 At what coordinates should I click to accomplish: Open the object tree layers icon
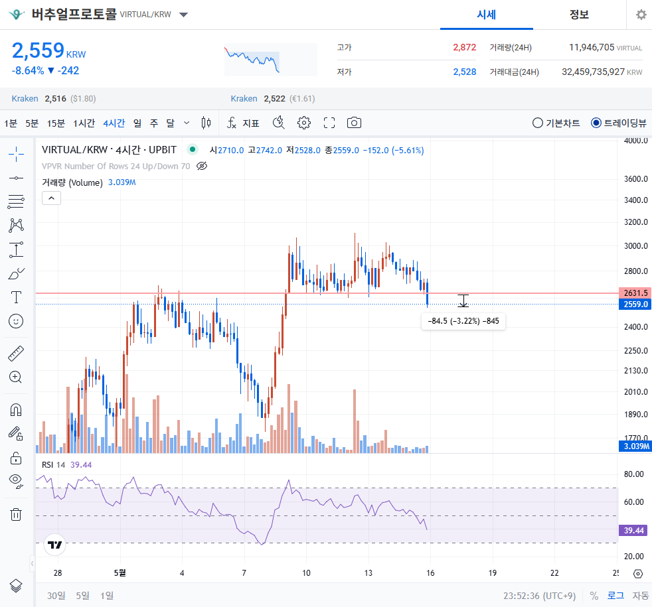pyautogui.click(x=16, y=586)
